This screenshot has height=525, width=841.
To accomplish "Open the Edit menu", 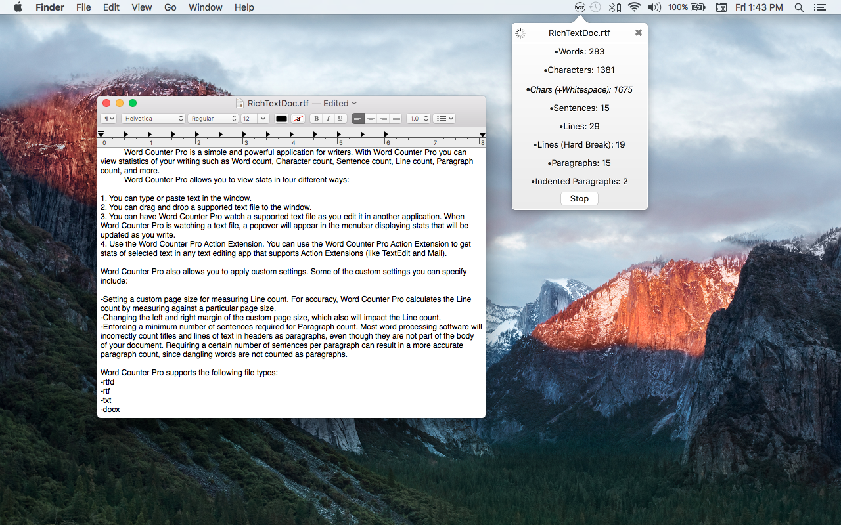I will click(x=111, y=7).
